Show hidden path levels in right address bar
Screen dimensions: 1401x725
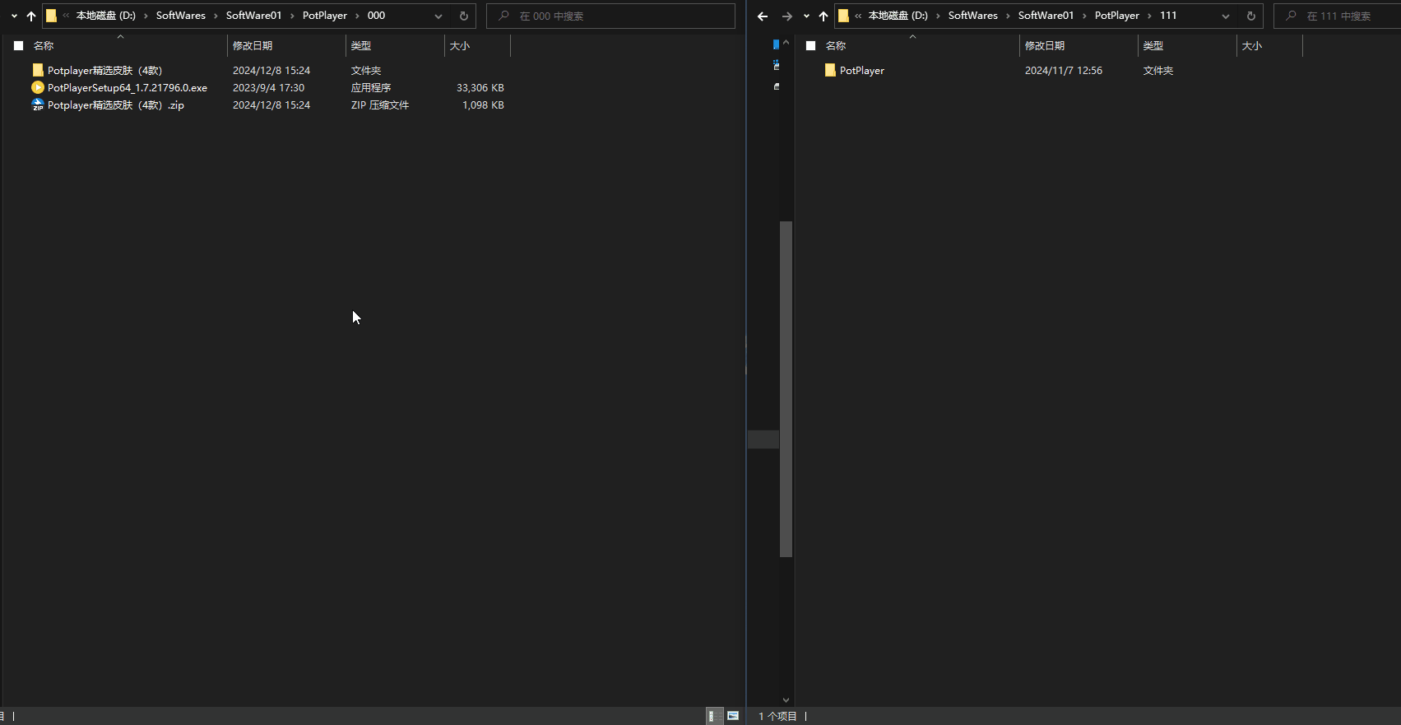pos(859,16)
